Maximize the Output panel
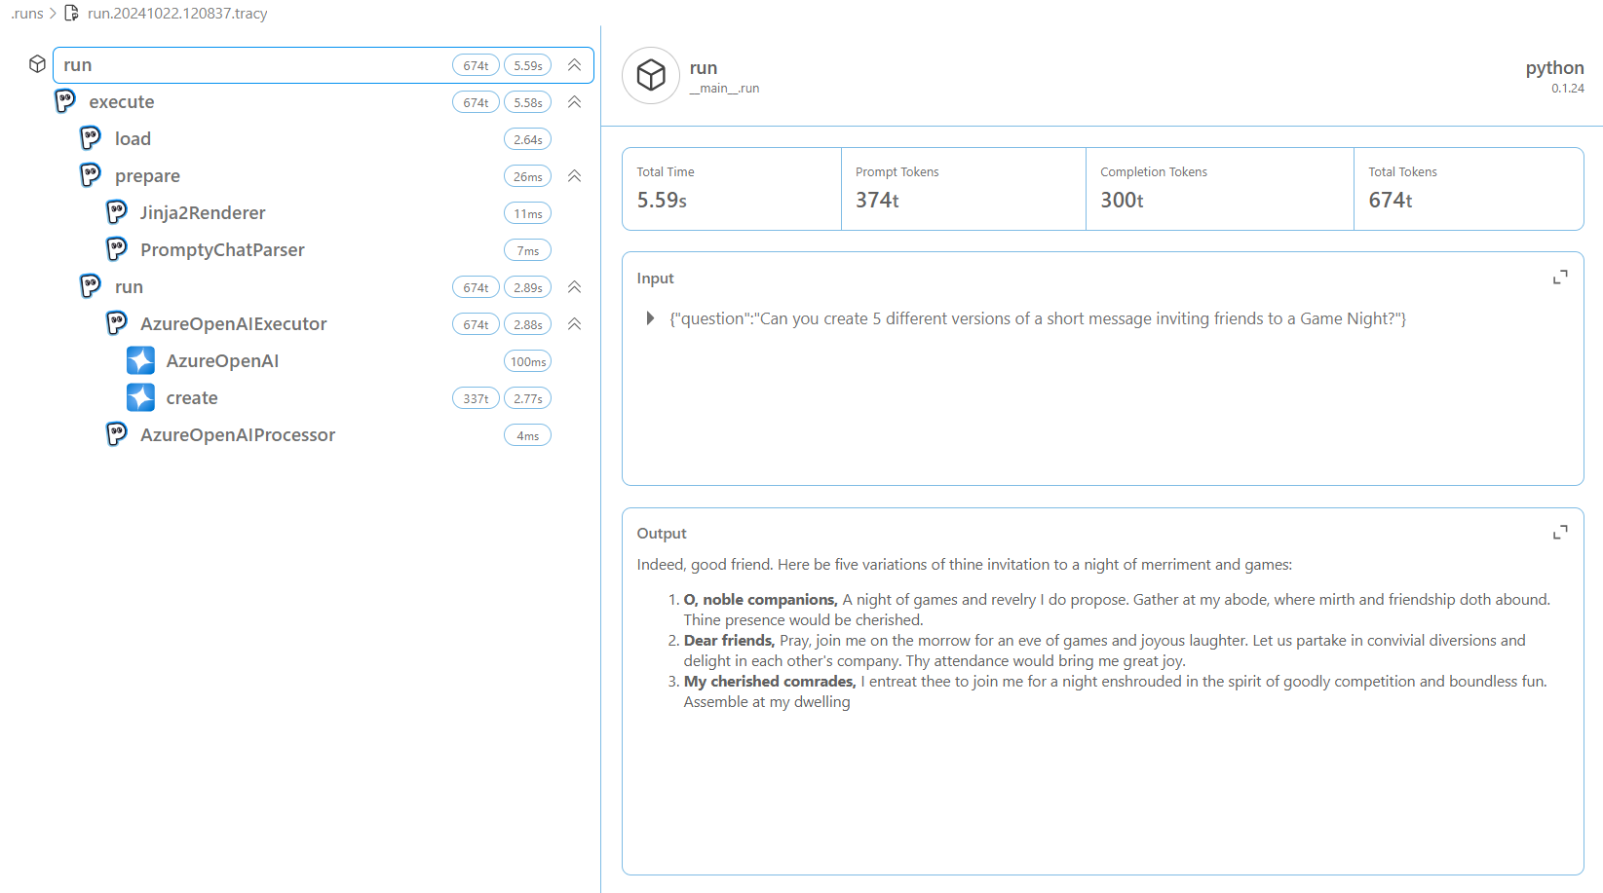Viewport: 1603px width, 893px height. (1560, 533)
